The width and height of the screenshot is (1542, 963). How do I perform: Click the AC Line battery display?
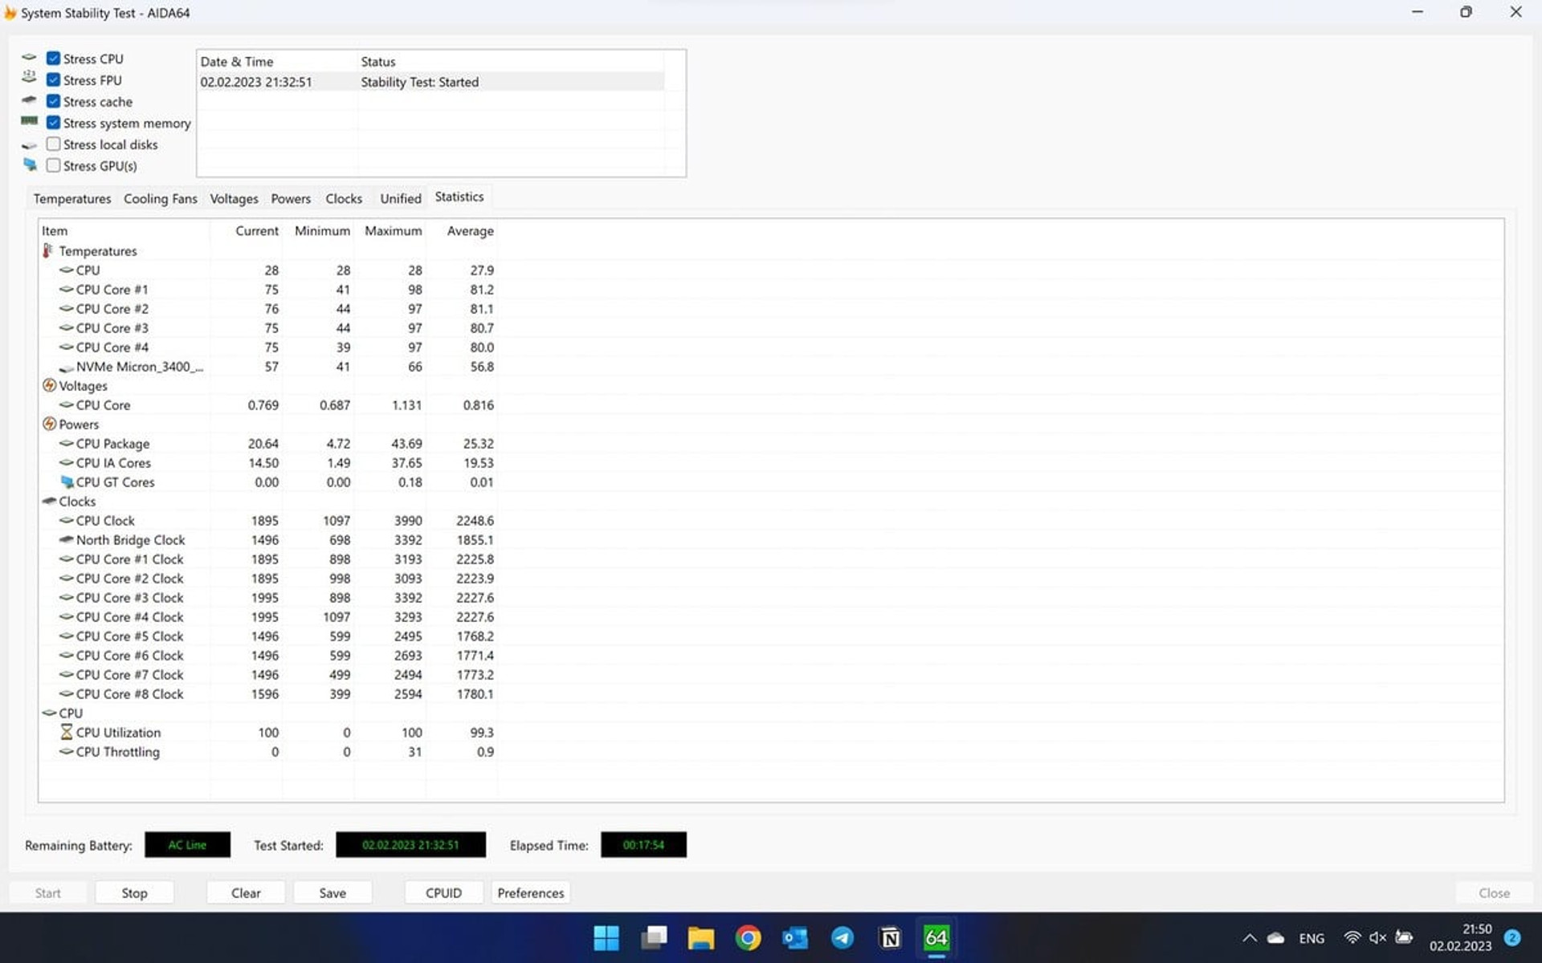click(187, 845)
